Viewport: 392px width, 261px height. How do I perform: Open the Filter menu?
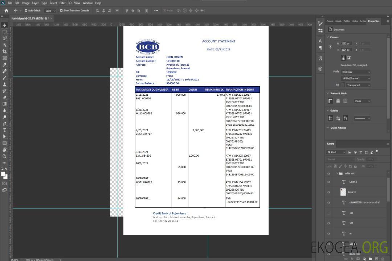tap(62, 3)
